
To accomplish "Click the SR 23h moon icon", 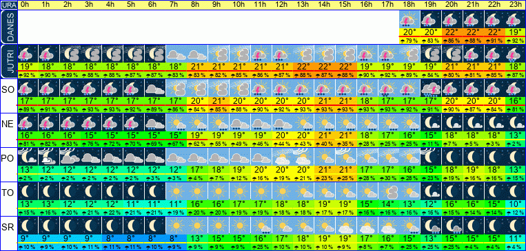I will coord(515,225).
